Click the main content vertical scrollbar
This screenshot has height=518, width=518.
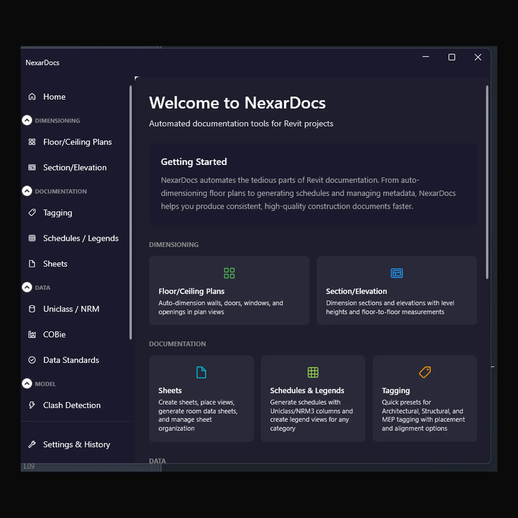[487, 182]
